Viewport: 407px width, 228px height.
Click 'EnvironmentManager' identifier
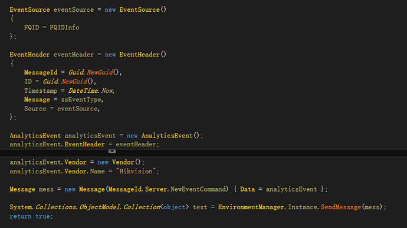point(251,207)
